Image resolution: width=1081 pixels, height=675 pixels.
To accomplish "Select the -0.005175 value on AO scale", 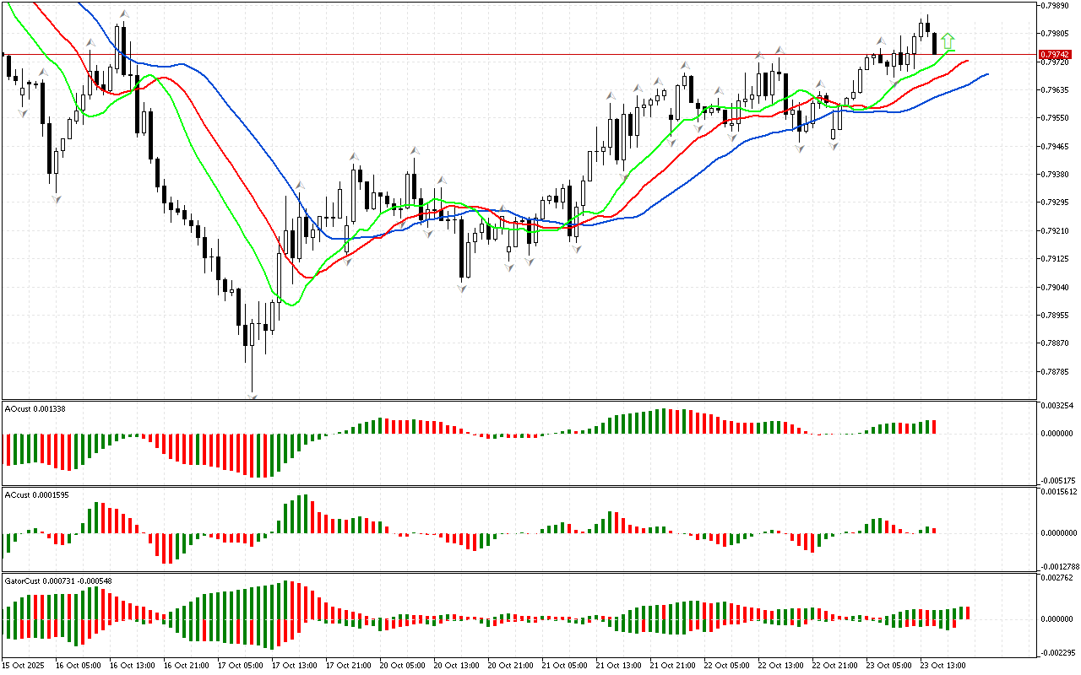I will [x=1056, y=479].
